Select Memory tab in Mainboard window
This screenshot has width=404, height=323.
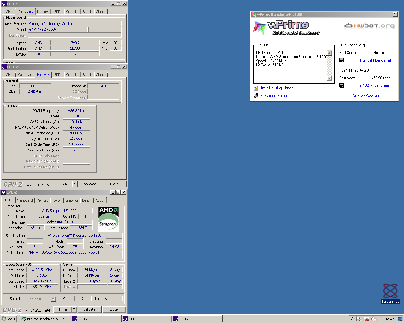43,12
